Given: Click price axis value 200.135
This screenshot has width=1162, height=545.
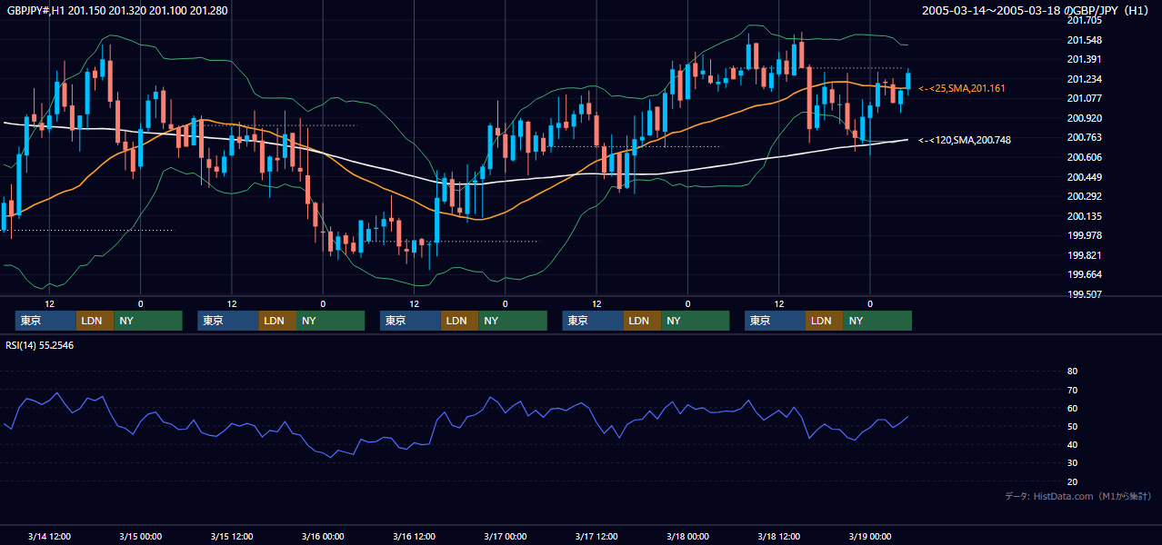Looking at the screenshot, I should 1084,216.
